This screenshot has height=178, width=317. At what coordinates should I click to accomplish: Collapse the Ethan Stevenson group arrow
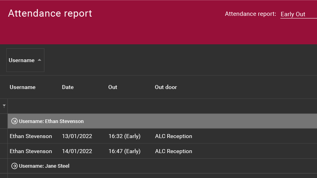(x=14, y=121)
